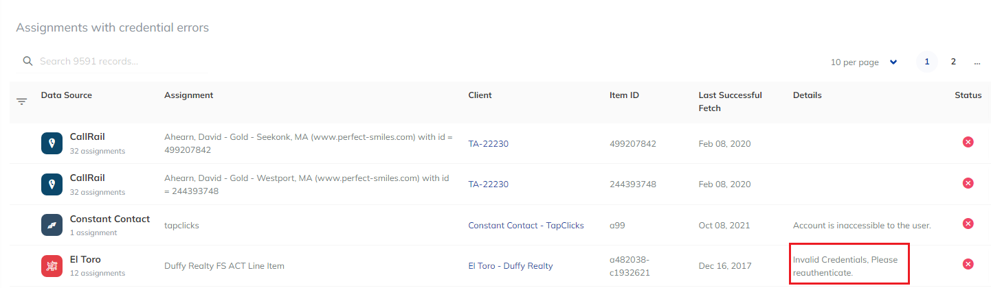Click red error status icon for El Toro
The height and width of the screenshot is (288, 991).
pos(968,264)
